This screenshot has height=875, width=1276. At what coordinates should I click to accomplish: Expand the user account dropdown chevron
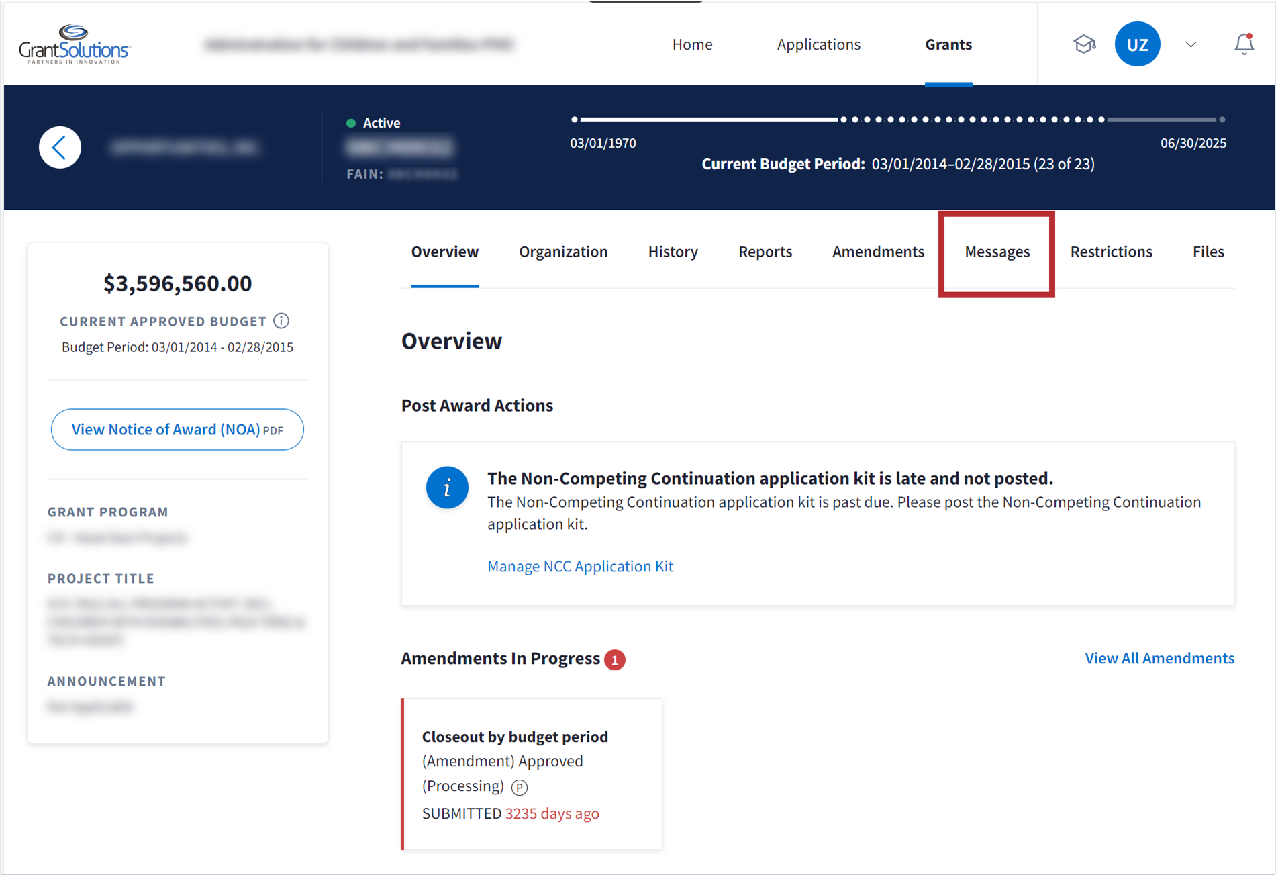point(1191,44)
